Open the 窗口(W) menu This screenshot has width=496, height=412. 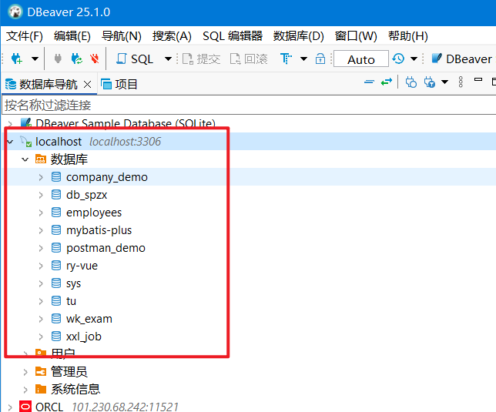click(x=356, y=36)
